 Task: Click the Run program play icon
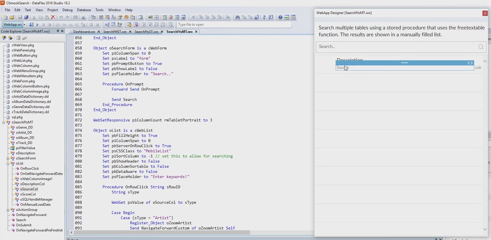click(37, 25)
